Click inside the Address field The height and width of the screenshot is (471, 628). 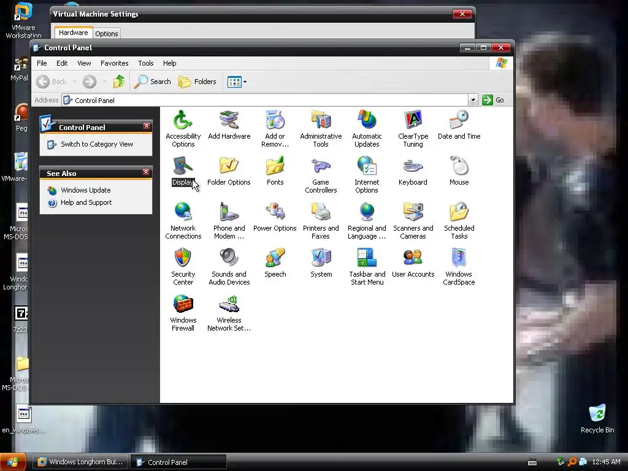(264, 100)
